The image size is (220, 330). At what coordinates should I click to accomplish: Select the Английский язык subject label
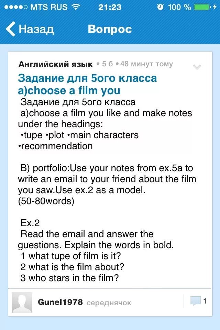click(56, 64)
